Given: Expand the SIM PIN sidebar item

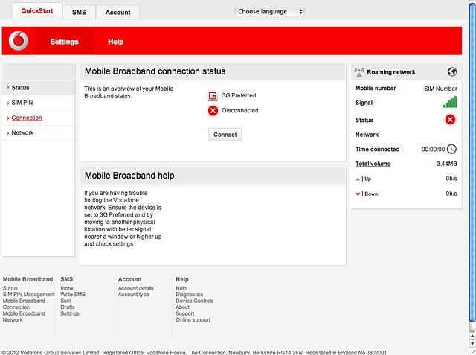Looking at the screenshot, I should click(38, 103).
